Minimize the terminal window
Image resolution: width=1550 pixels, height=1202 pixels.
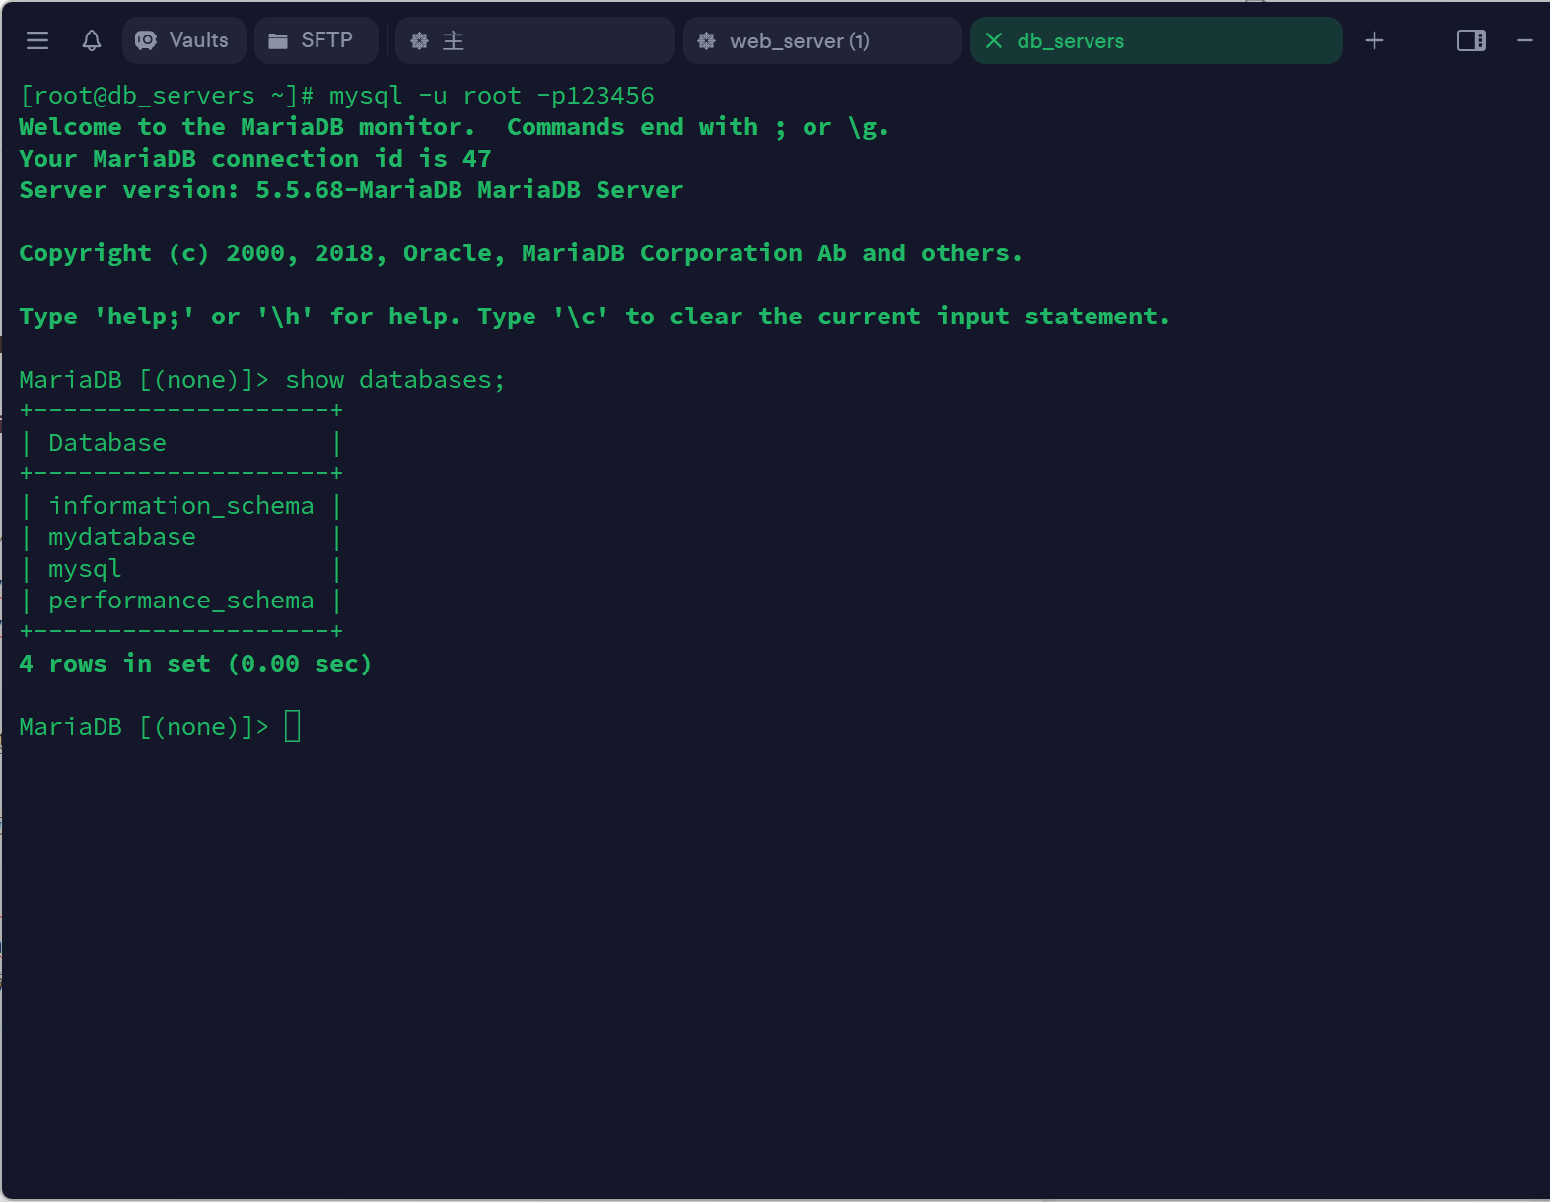[x=1525, y=40]
